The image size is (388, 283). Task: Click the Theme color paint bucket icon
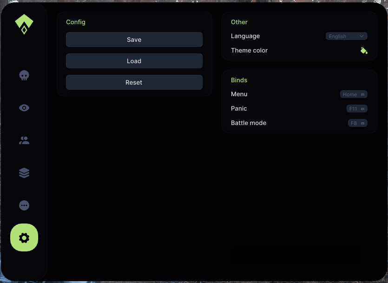(x=364, y=51)
